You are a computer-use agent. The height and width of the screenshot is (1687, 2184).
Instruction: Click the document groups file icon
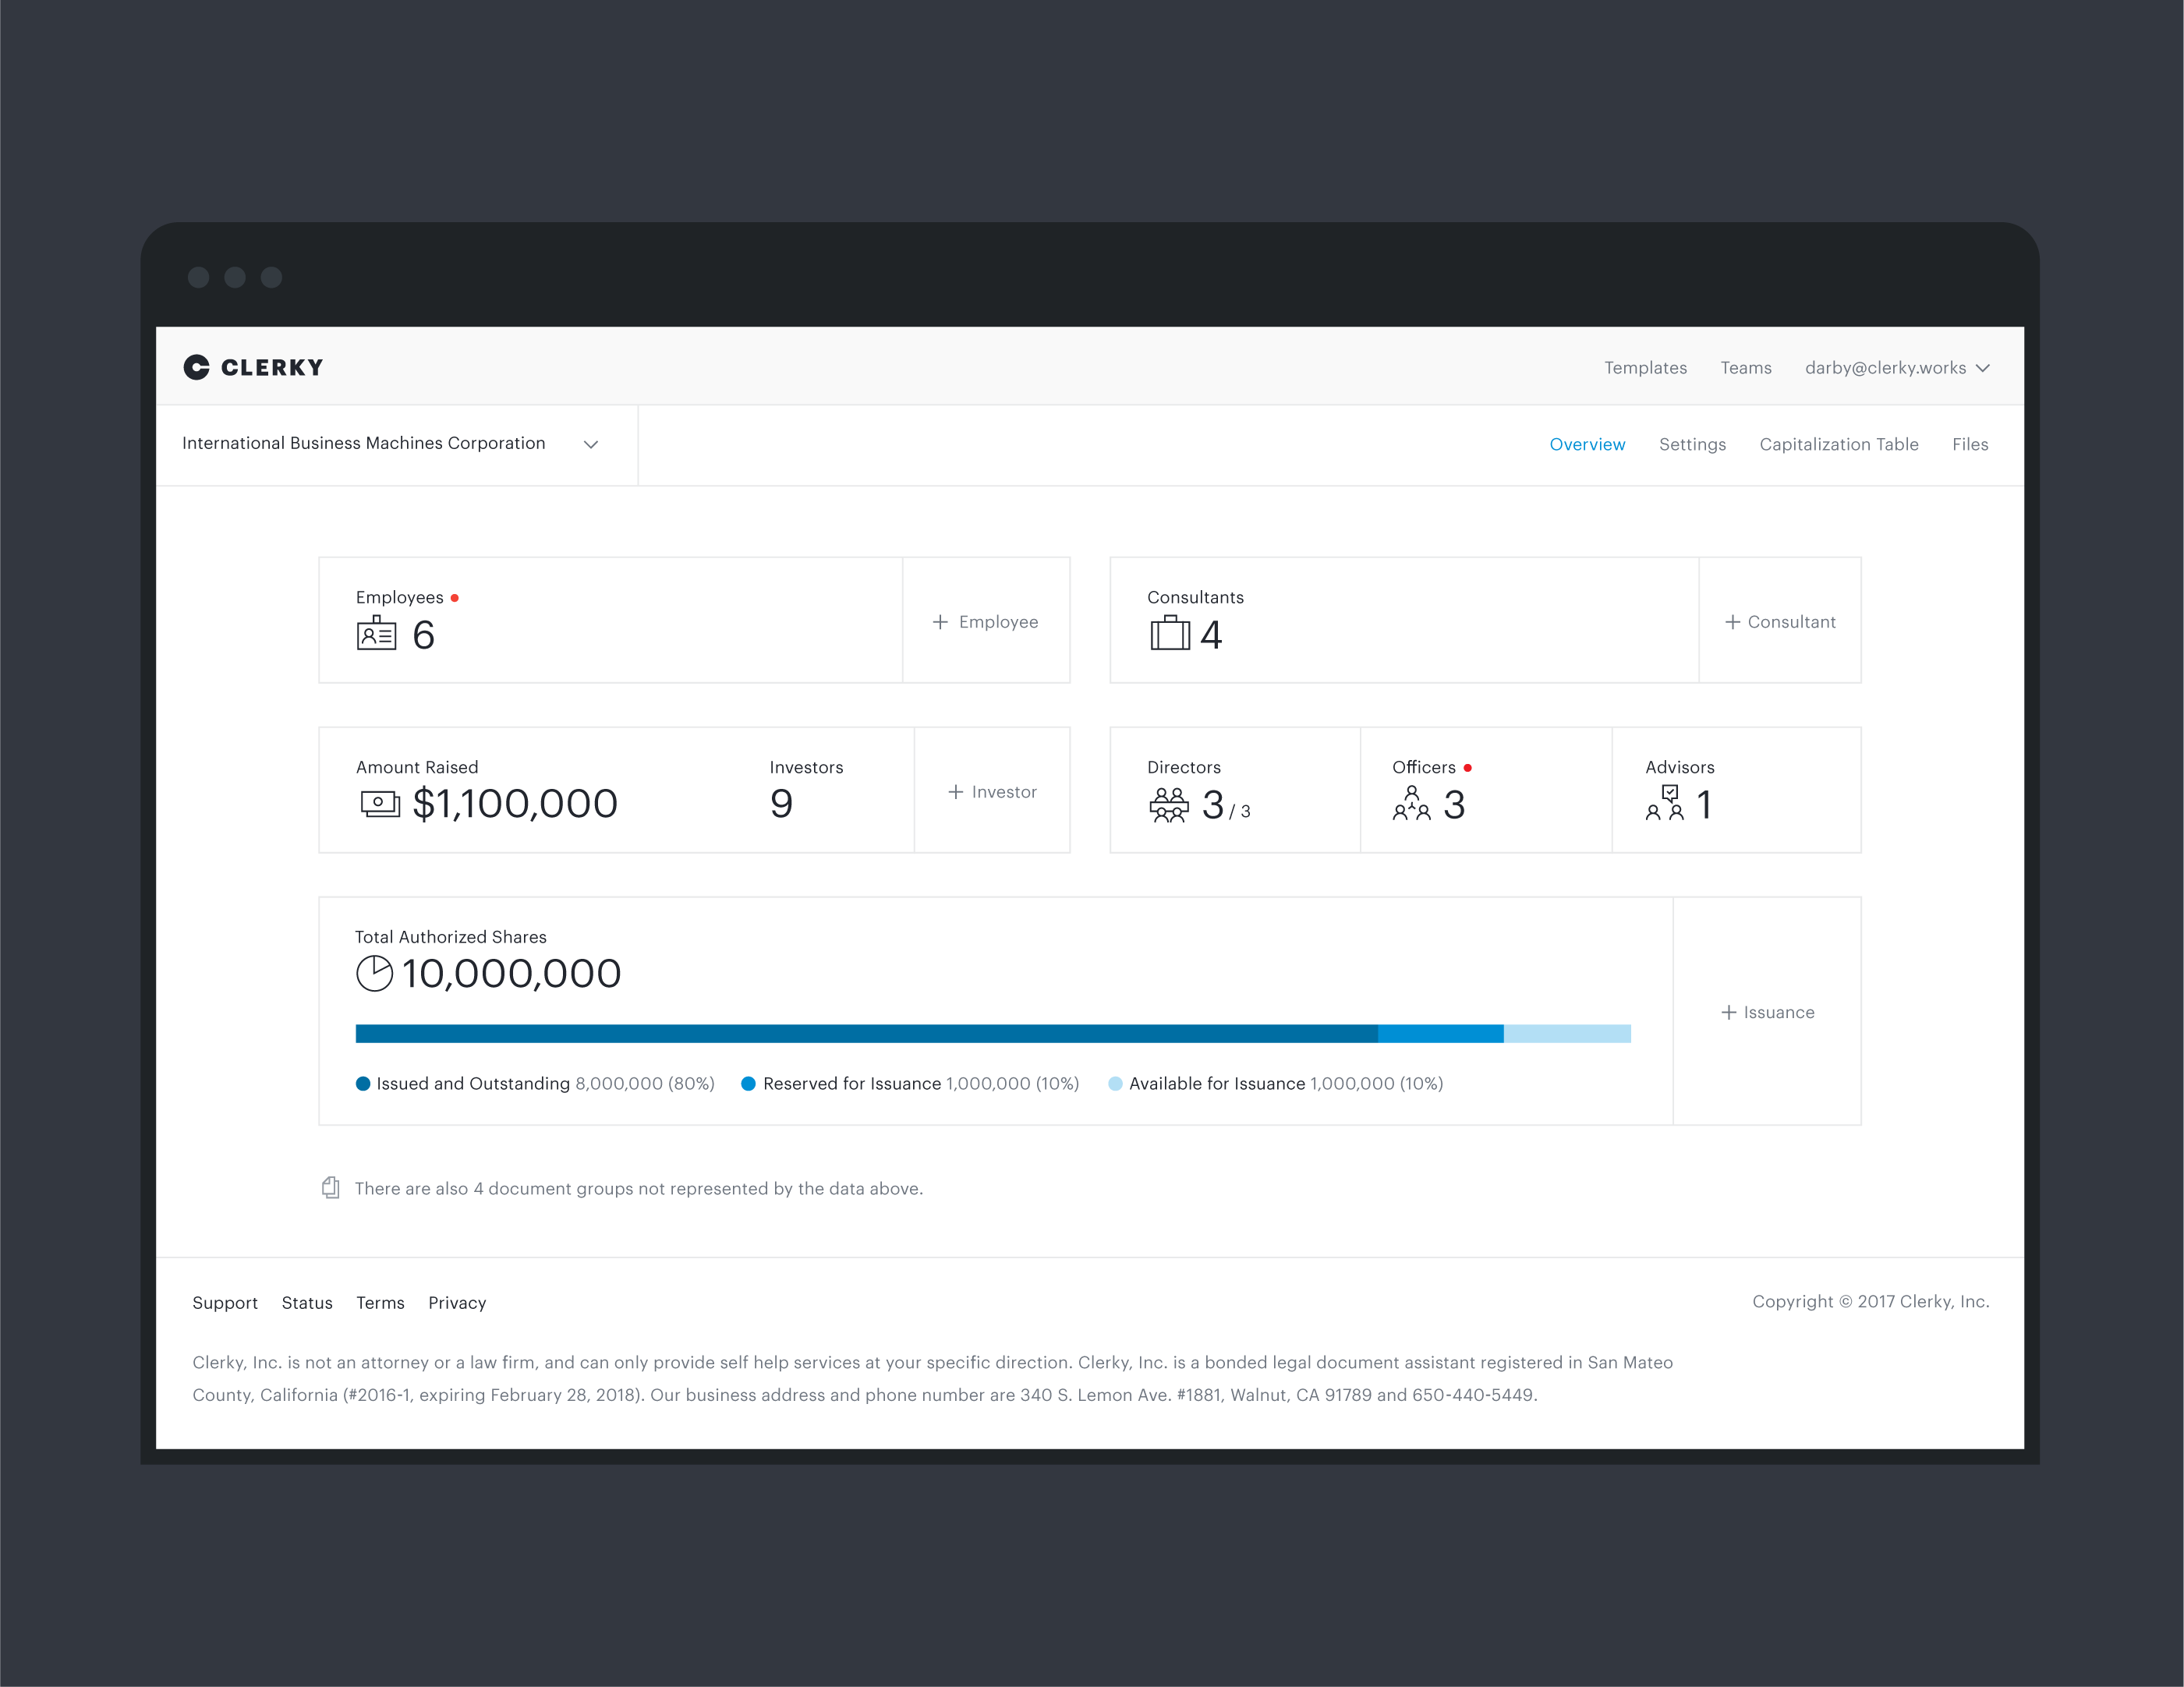point(331,1188)
